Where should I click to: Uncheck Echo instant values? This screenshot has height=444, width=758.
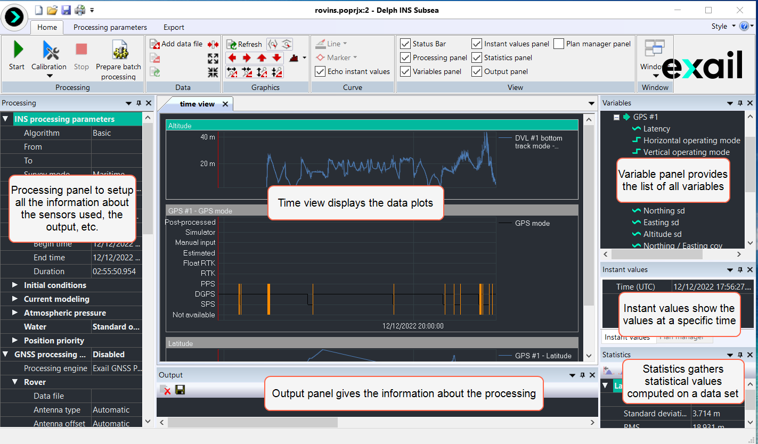(x=320, y=71)
